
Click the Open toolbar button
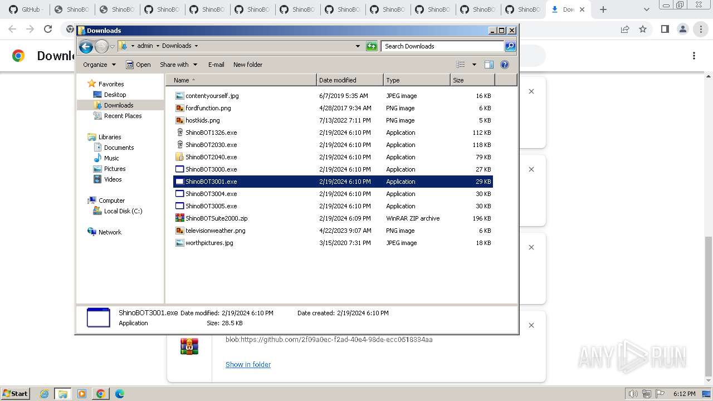pos(138,65)
